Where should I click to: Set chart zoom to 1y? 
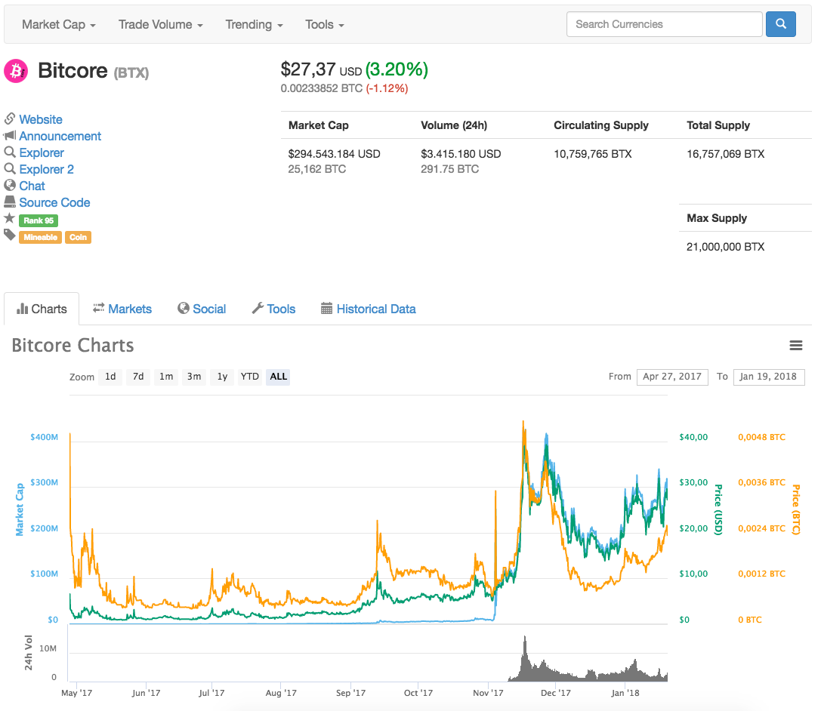point(223,377)
